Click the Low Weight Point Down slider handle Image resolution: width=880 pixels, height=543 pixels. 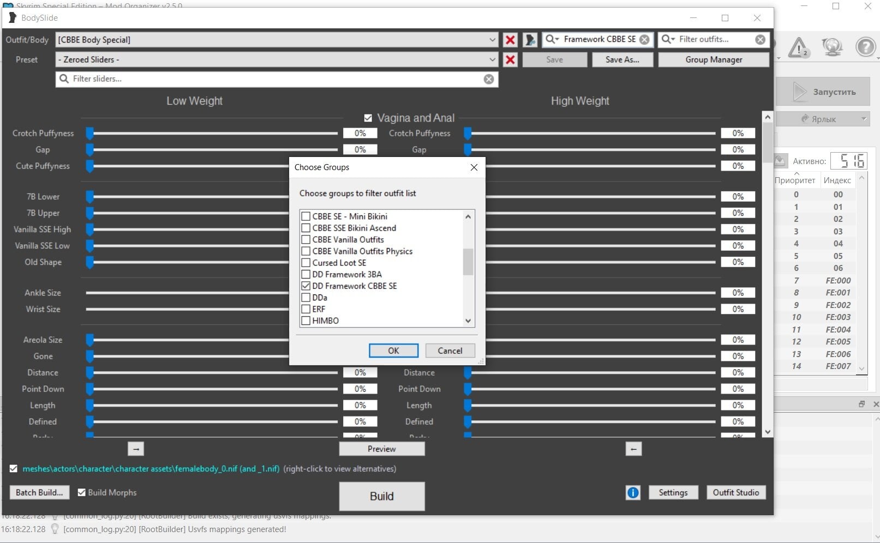coord(90,389)
